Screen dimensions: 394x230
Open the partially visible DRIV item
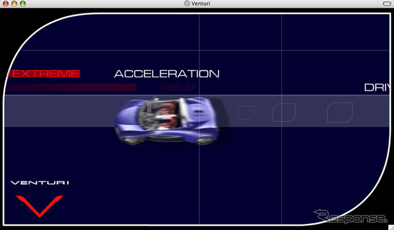pos(376,87)
